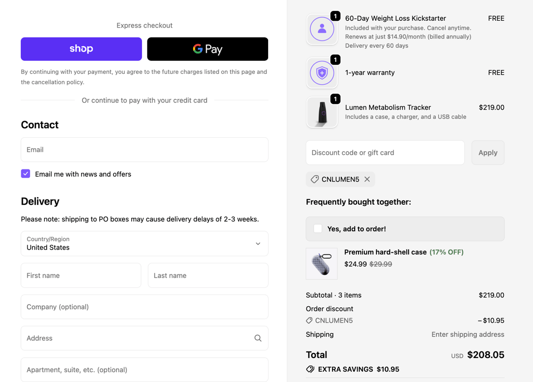Click the tag icon beside Order discount CNLUMEN5
This screenshot has width=533, height=382.
(x=309, y=321)
